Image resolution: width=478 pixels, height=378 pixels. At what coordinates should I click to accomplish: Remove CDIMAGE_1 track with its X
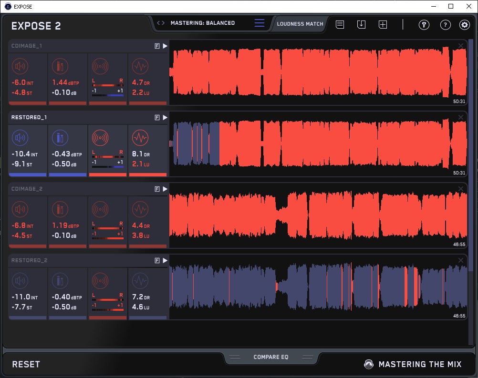pos(461,46)
